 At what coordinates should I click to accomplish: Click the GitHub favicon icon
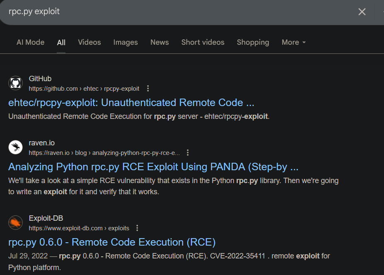(x=15, y=83)
